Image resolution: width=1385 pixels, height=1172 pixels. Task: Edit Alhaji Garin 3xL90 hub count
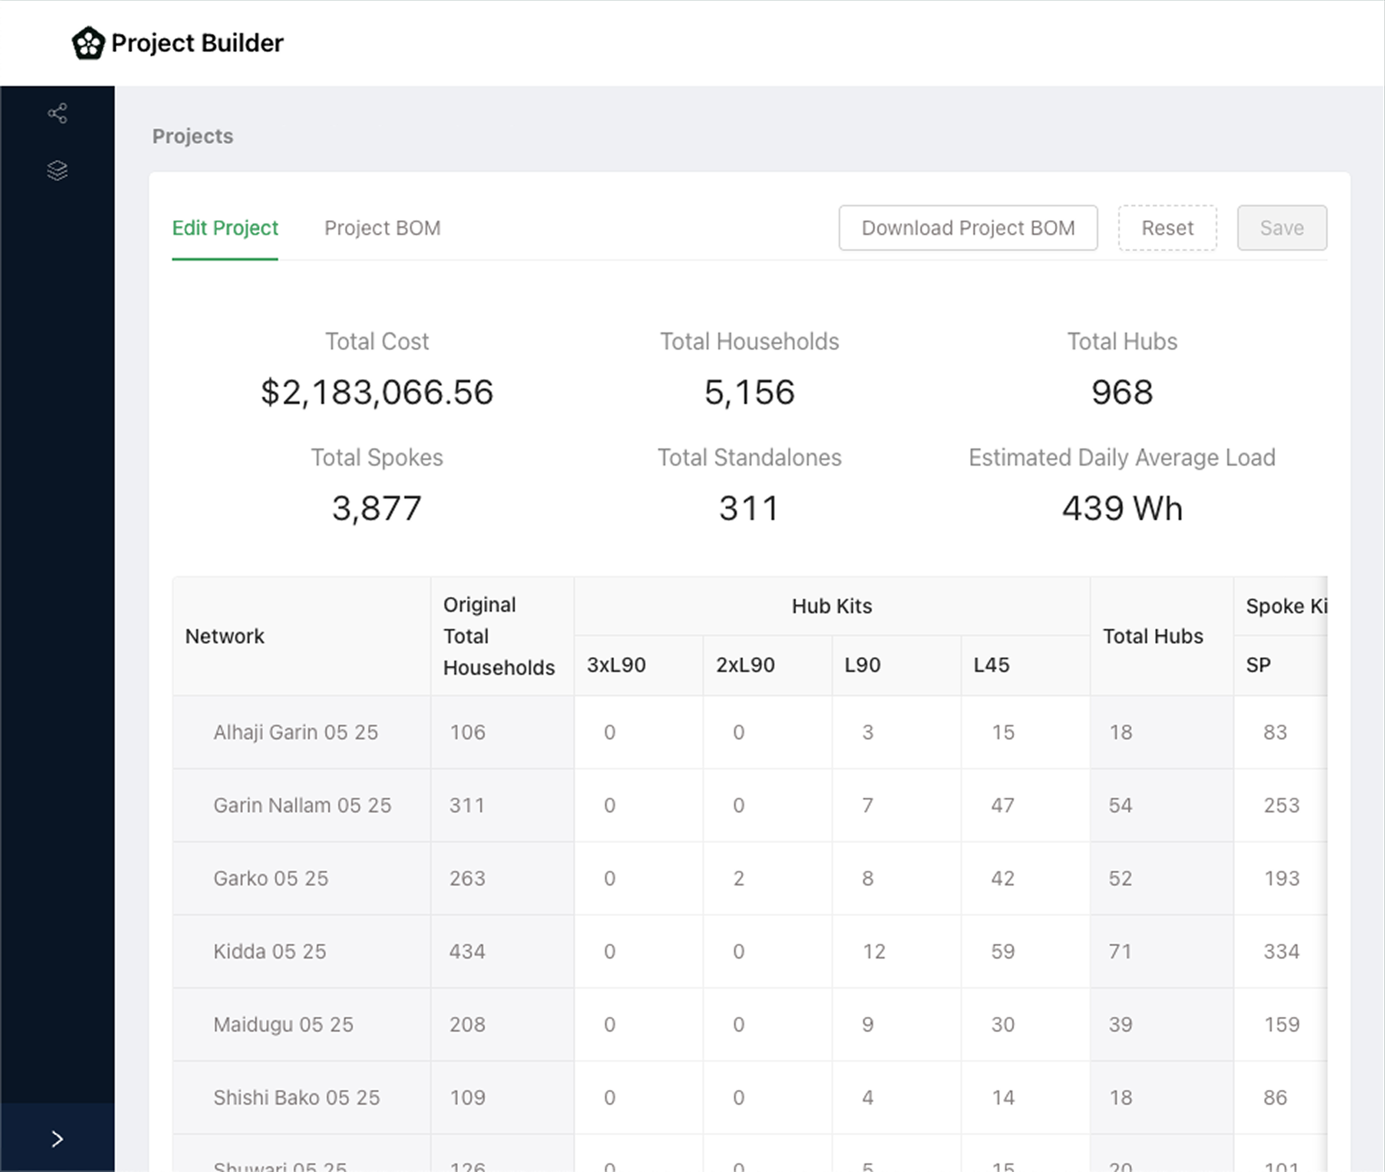coord(610,732)
